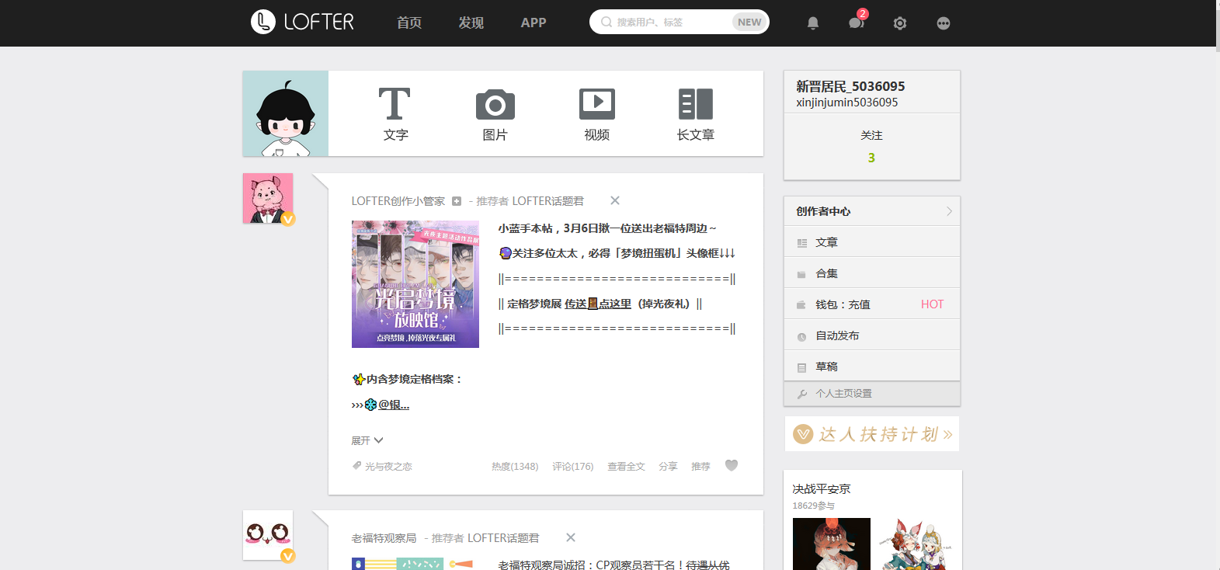Open messages chat bubble with badge
This screenshot has width=1220, height=570.
(x=856, y=23)
